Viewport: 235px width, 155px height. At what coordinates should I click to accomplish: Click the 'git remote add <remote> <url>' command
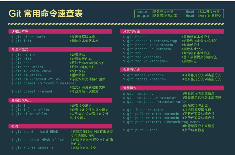point(155,102)
